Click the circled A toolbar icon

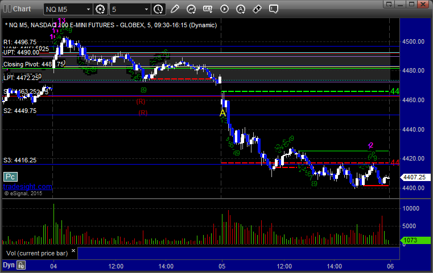click(x=241, y=9)
